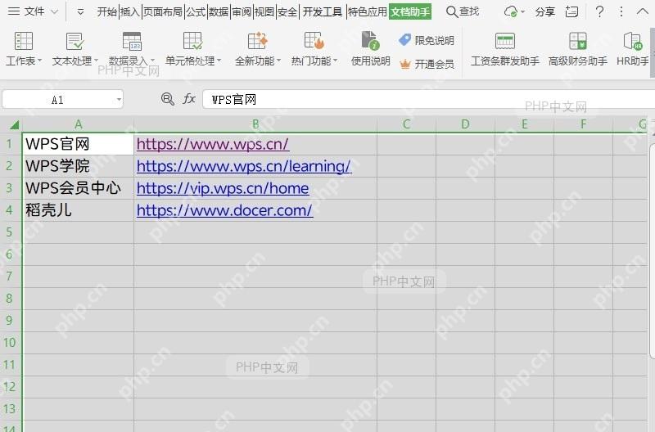This screenshot has height=432, width=655.
Task: Click the cloud sync status icon
Action: tap(510, 11)
